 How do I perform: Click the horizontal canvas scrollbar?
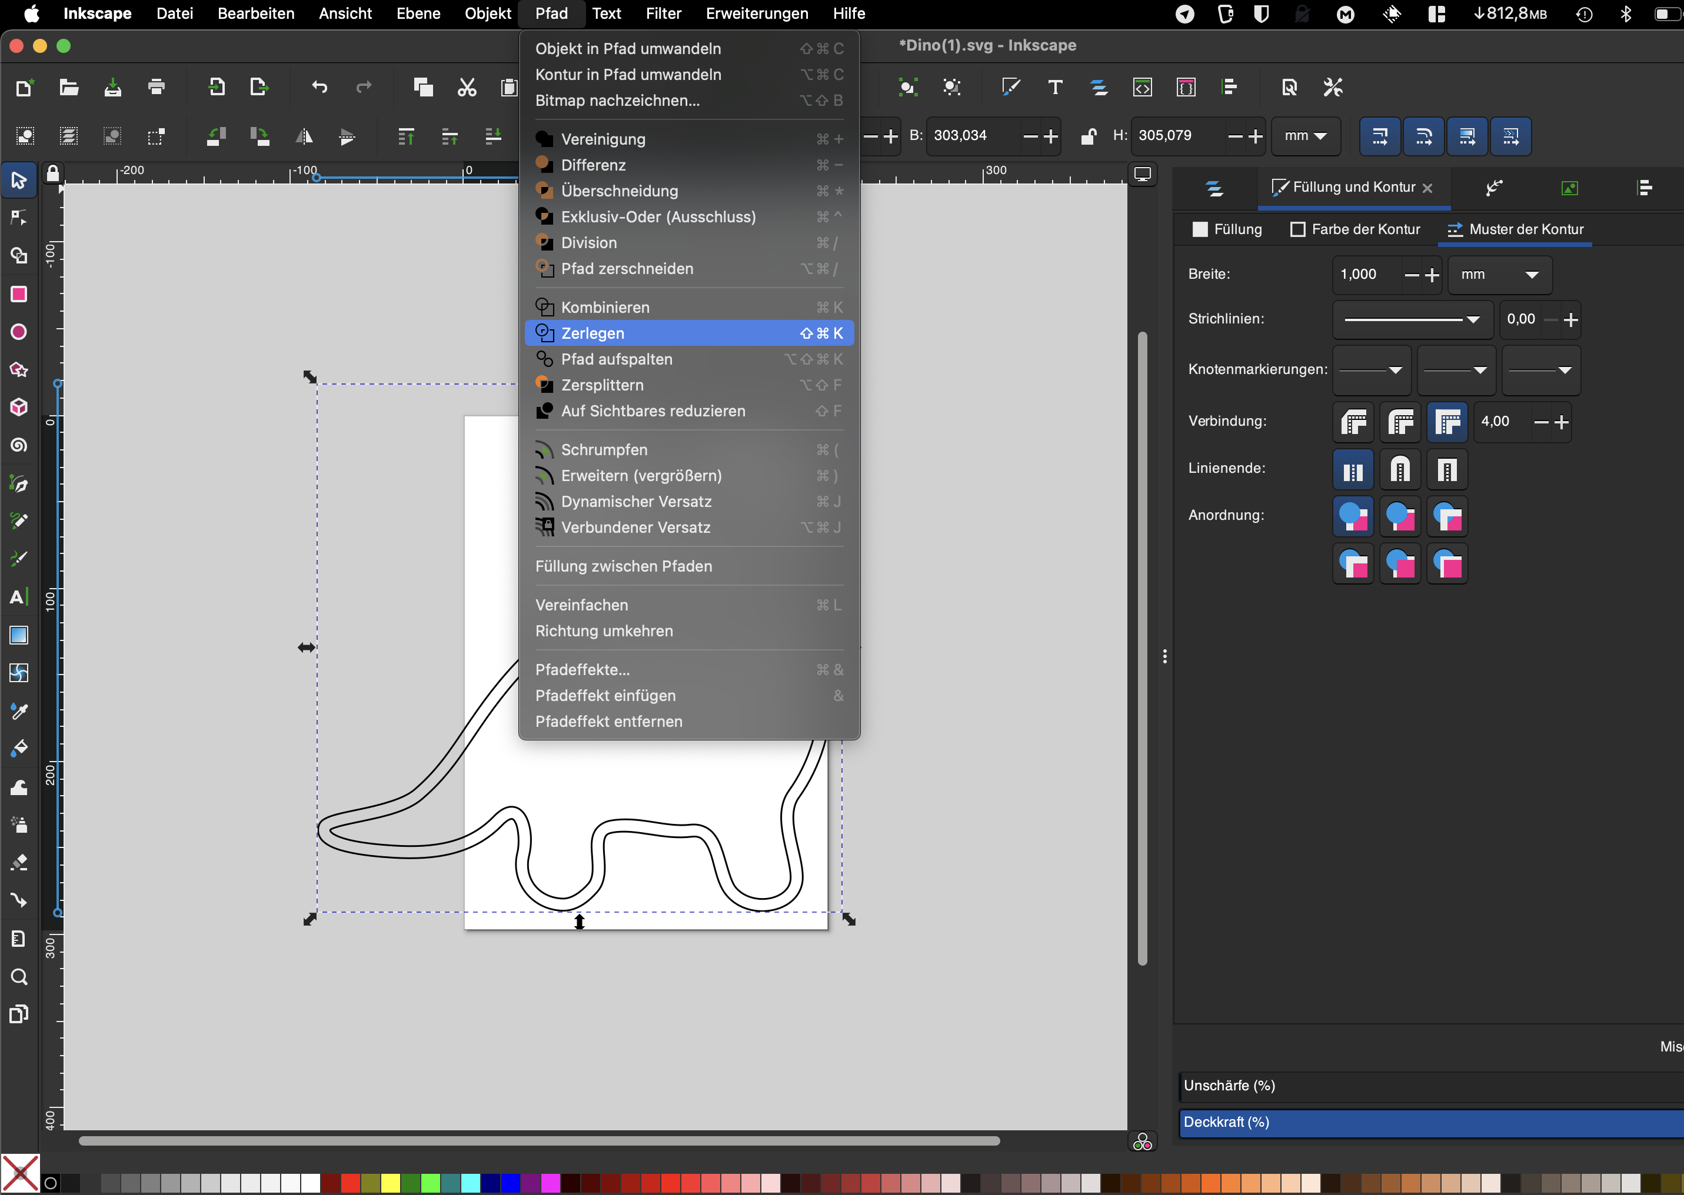[539, 1140]
